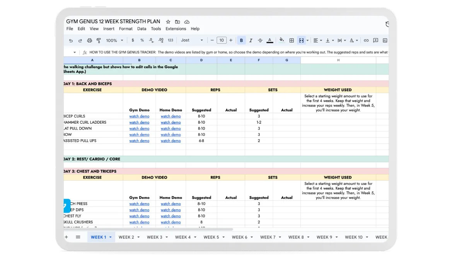Click the undo arrow in the toolbar
Screen dimensions: 464x261
tap(71, 40)
